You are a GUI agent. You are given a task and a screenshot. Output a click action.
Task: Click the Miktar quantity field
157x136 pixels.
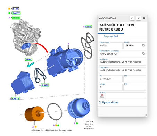point(111,87)
